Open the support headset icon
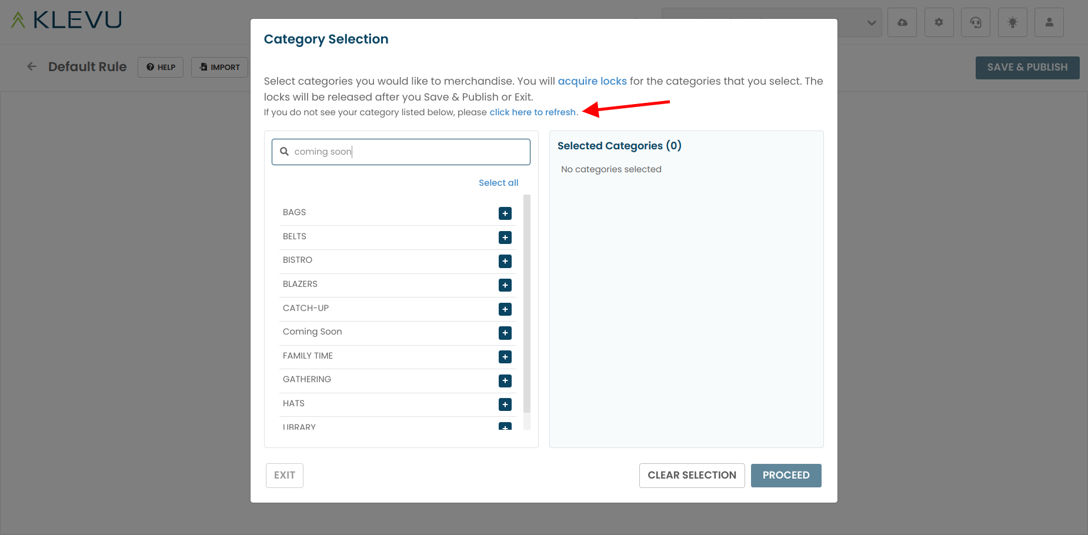 (x=976, y=22)
